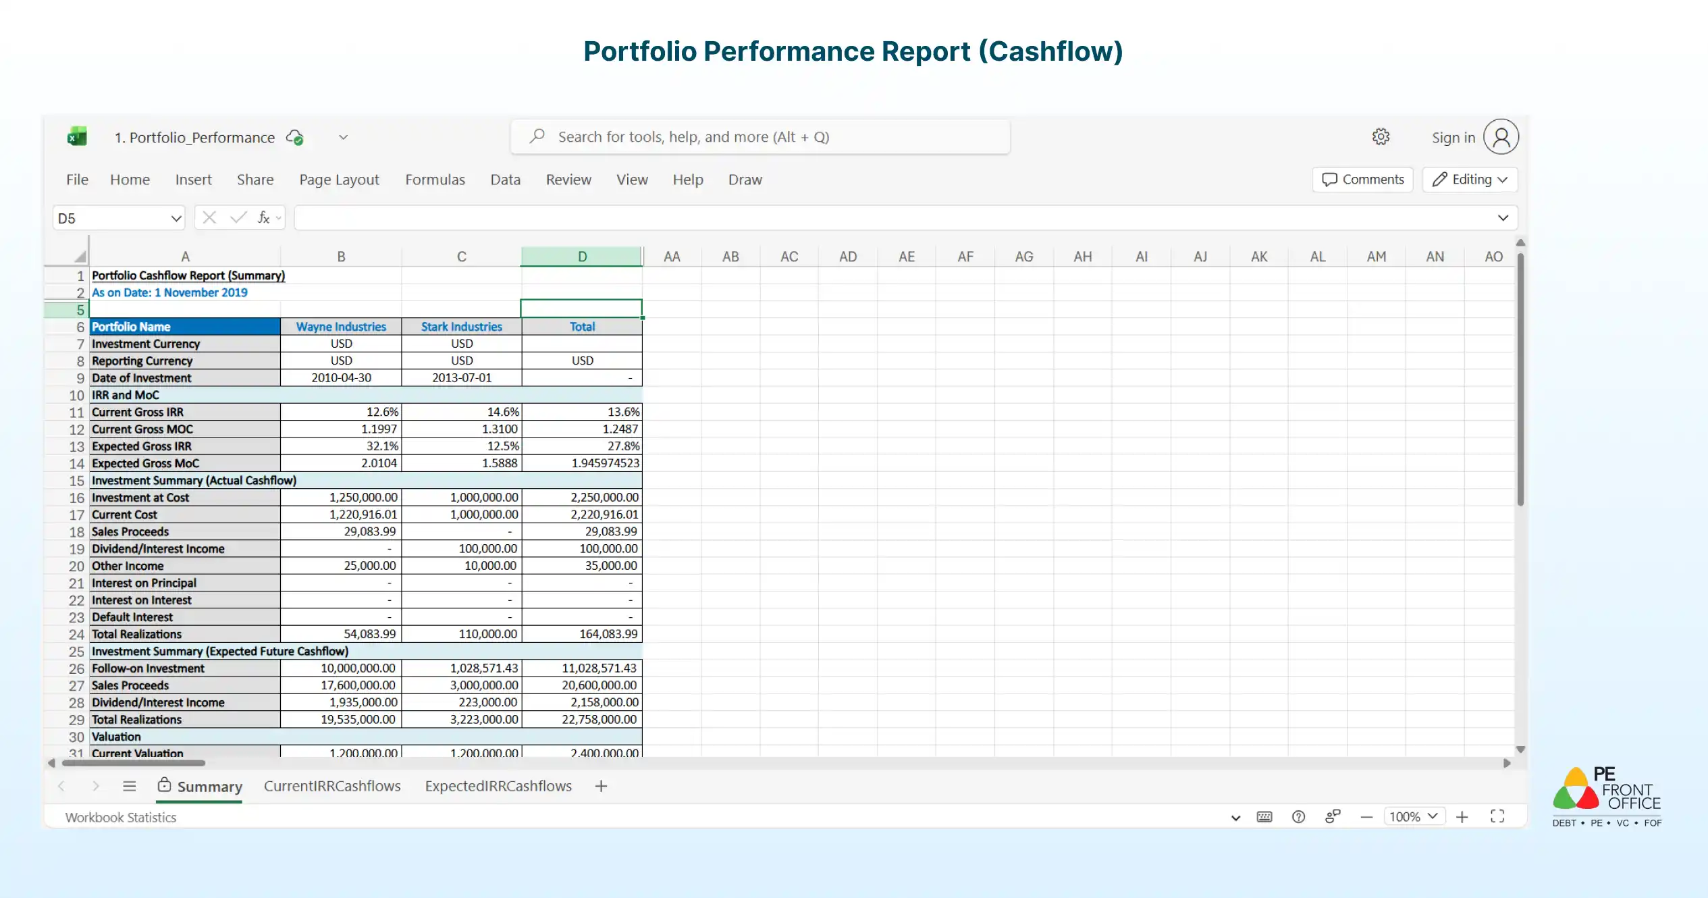This screenshot has width=1708, height=898.
Task: Click the scroll right arrow
Action: [x=1507, y=763]
